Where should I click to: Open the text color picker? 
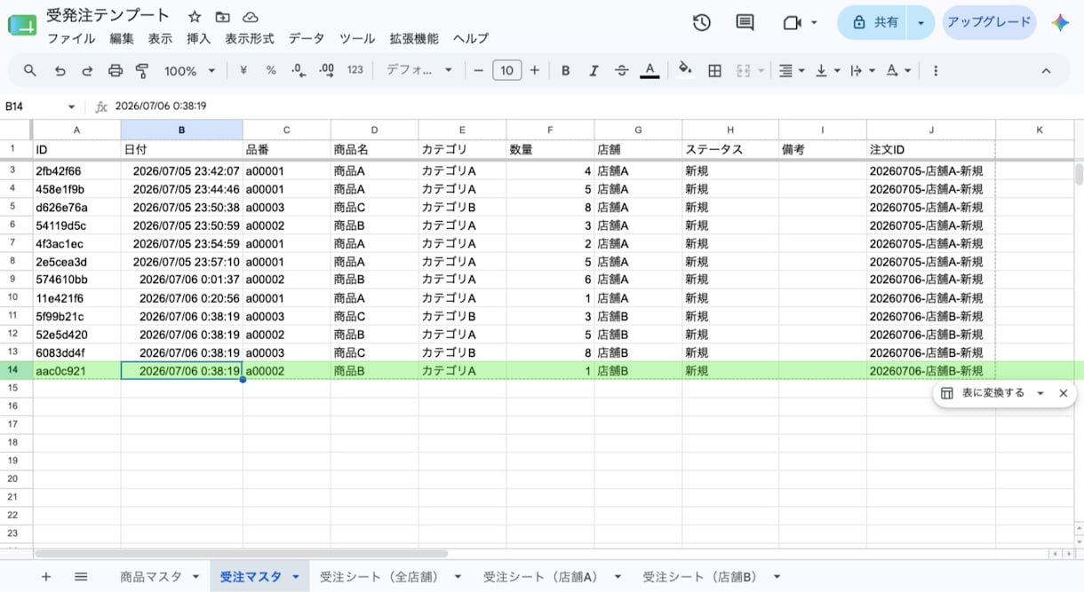click(650, 70)
